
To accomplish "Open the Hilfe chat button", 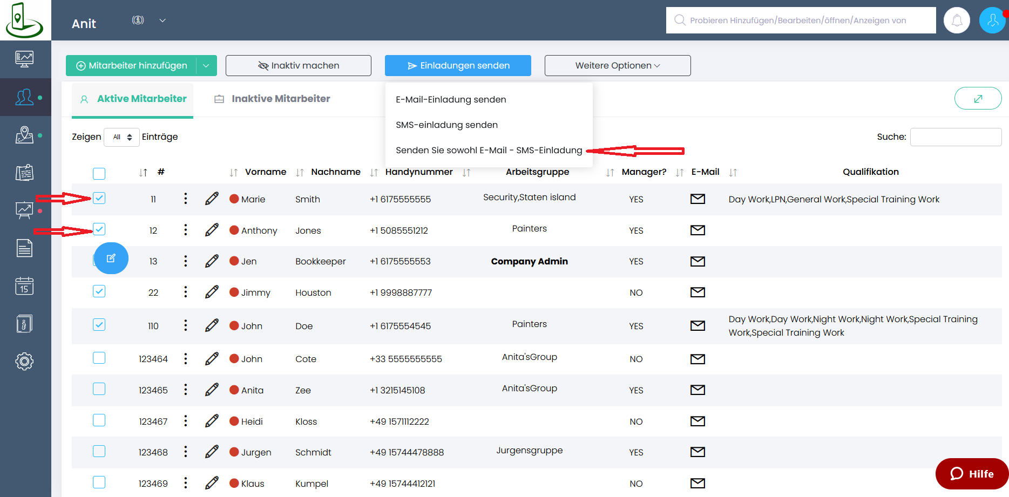I will point(972,474).
